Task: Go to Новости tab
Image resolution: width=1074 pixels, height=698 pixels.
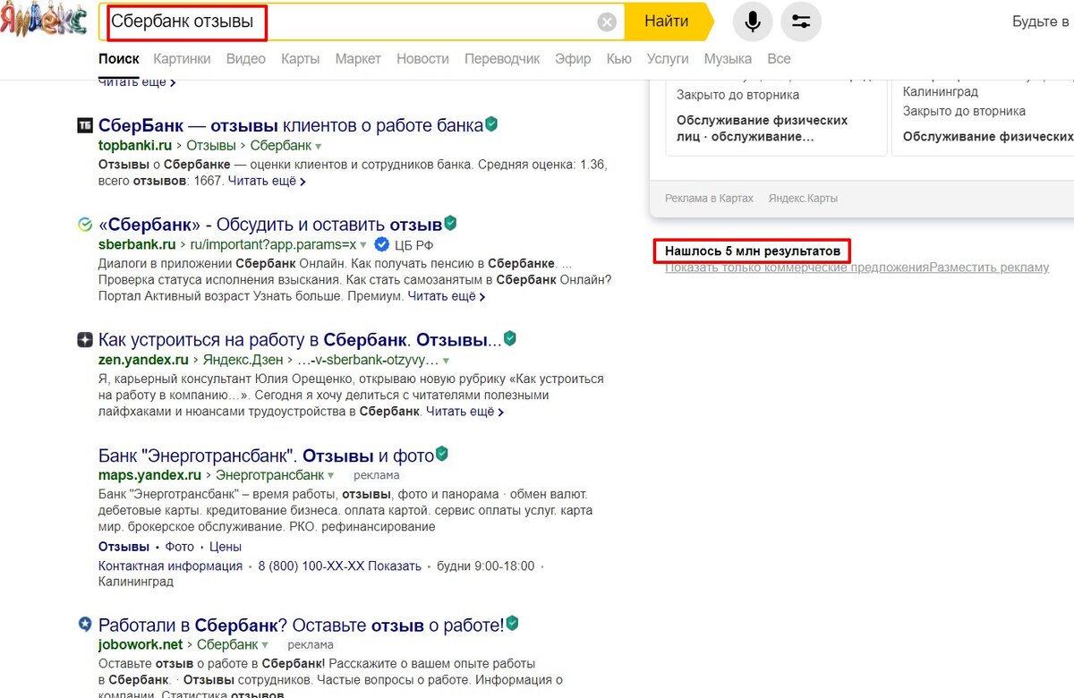Action: click(x=422, y=58)
